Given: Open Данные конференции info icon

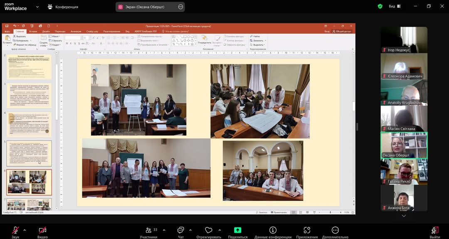Looking at the screenshot, I should pos(273,230).
